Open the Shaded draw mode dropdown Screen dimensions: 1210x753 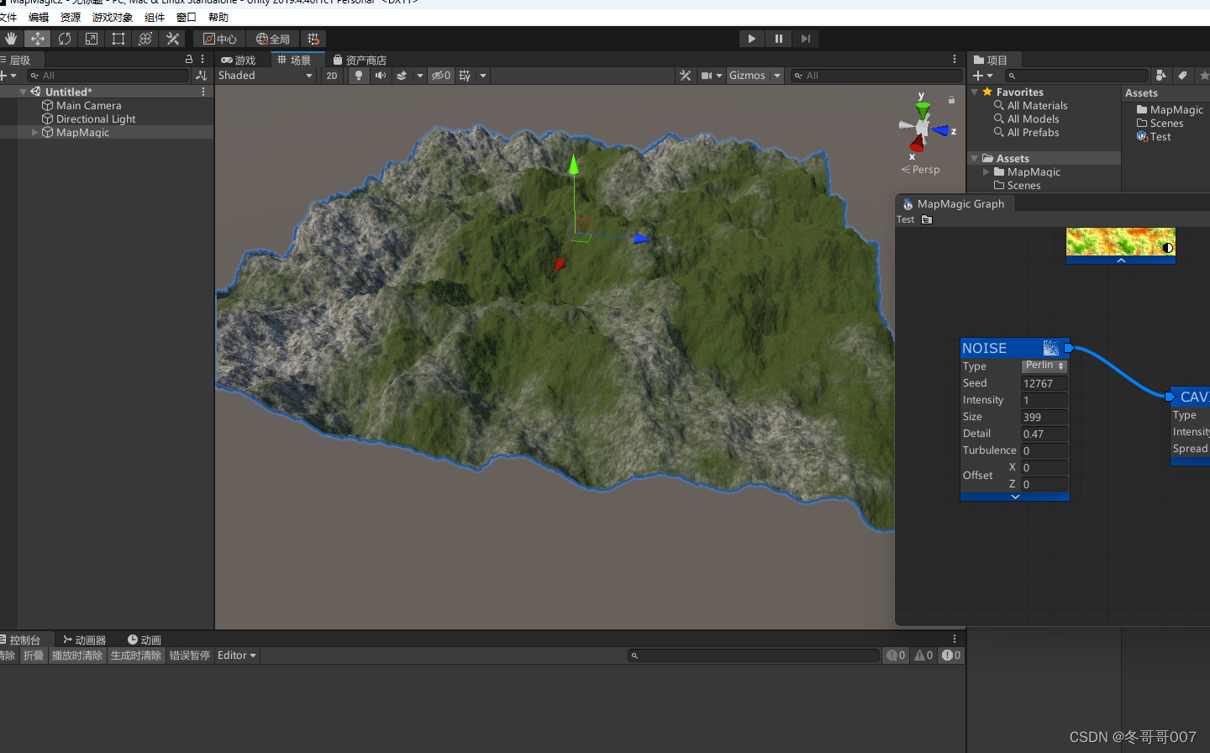click(265, 75)
